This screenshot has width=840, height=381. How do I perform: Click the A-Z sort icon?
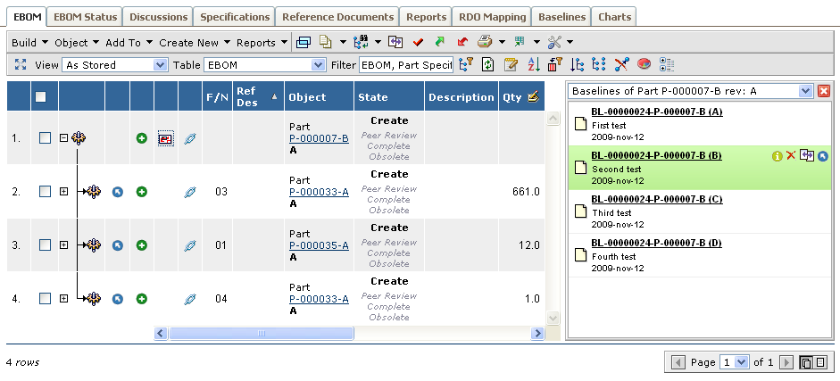pyautogui.click(x=534, y=64)
